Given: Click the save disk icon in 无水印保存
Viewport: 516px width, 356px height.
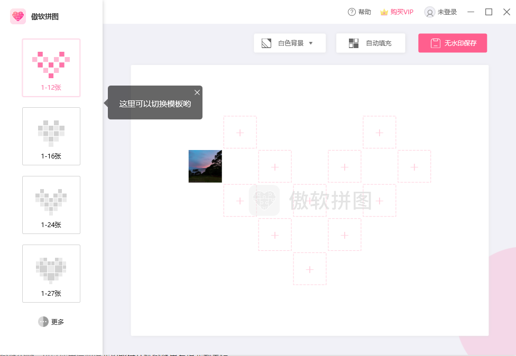Looking at the screenshot, I should (436, 43).
